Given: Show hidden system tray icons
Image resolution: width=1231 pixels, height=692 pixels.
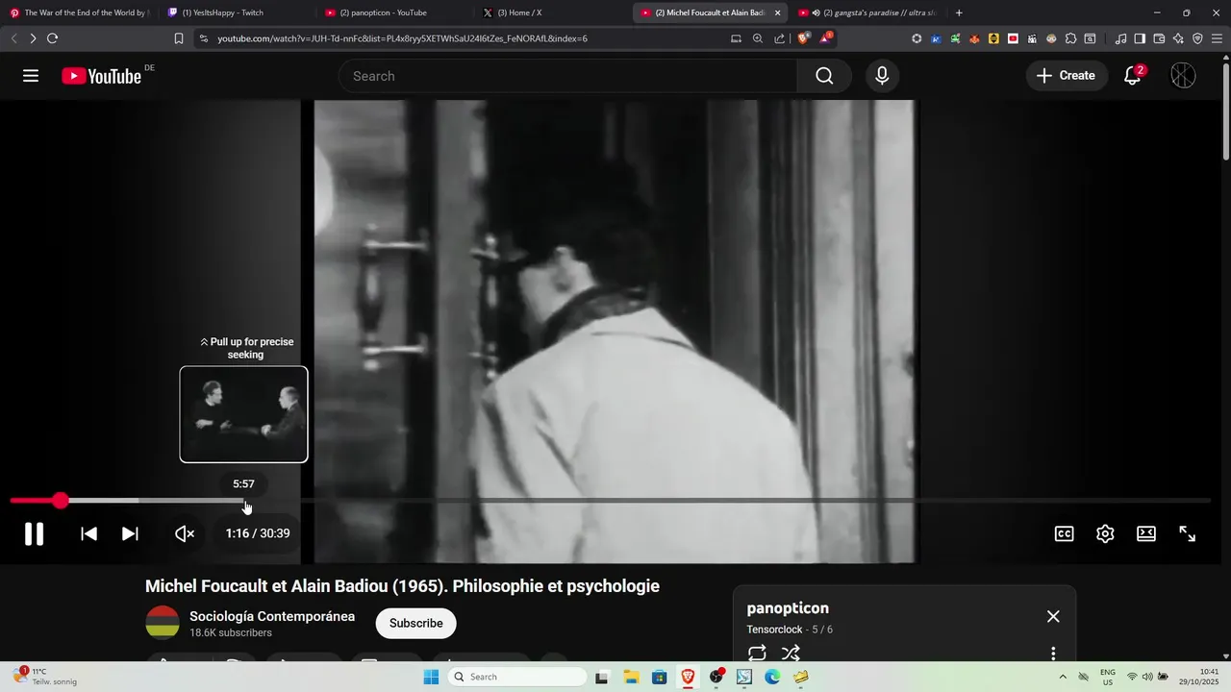Looking at the screenshot, I should (1063, 677).
